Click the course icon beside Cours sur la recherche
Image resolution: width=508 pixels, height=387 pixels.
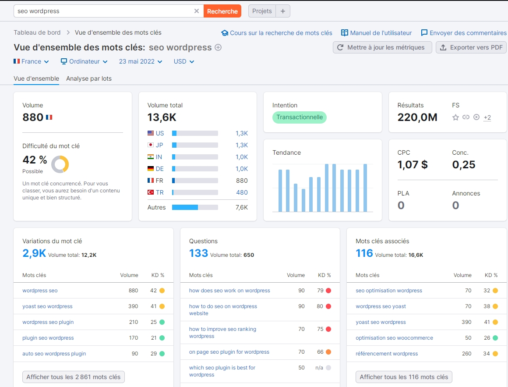click(x=225, y=32)
